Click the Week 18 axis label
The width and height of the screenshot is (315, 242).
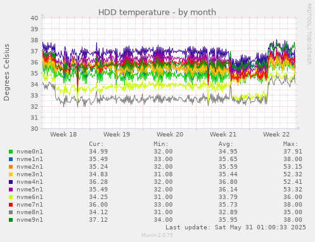pos(63,135)
